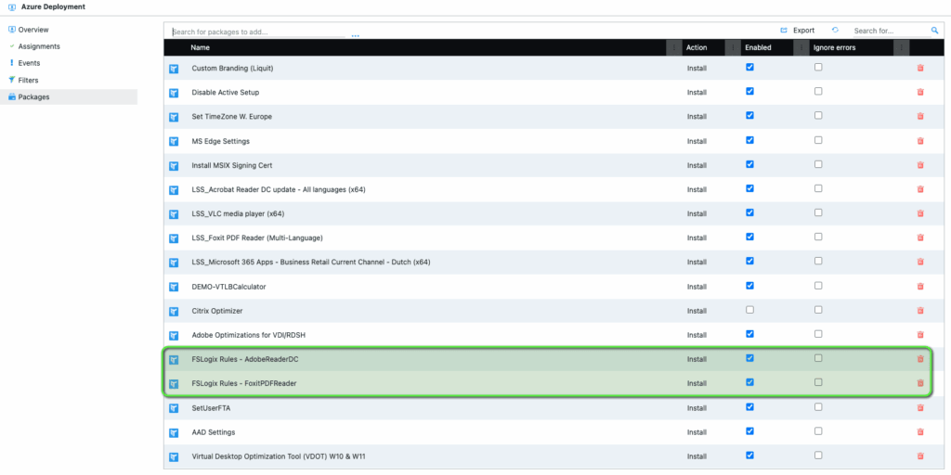Image resolution: width=951 pixels, height=475 pixels.
Task: Open the Action column options menu
Action: pyautogui.click(x=734, y=47)
